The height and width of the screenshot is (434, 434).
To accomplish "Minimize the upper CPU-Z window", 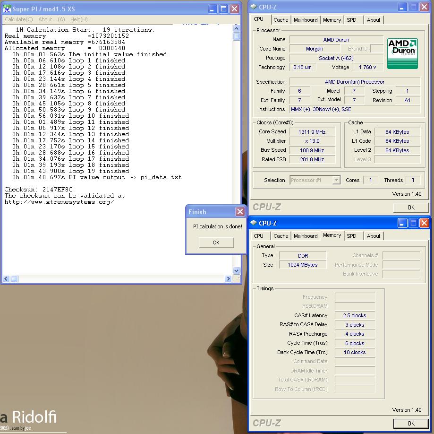I will (x=402, y=7).
